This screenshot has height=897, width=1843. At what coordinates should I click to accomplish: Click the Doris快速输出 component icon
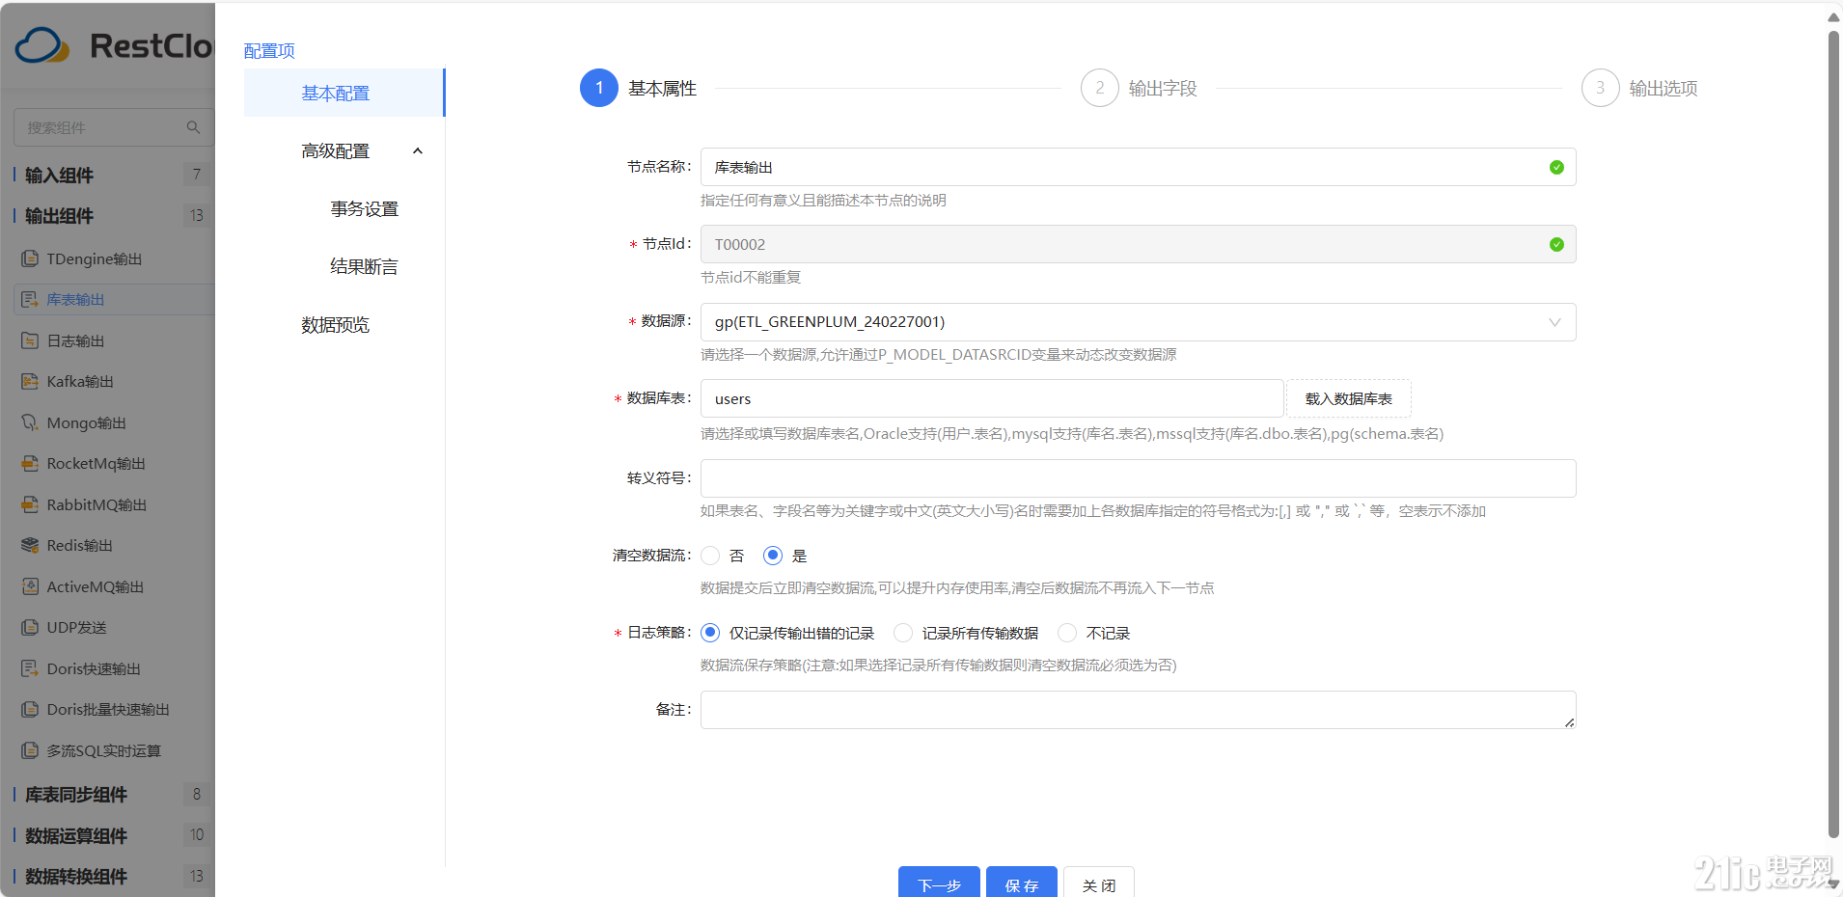(30, 668)
